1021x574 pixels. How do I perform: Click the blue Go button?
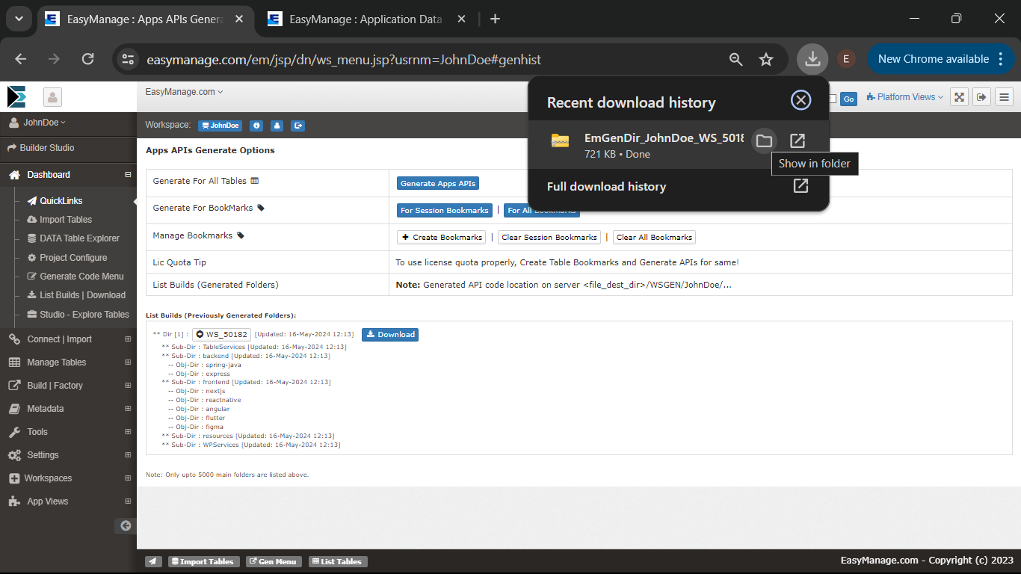tap(848, 99)
